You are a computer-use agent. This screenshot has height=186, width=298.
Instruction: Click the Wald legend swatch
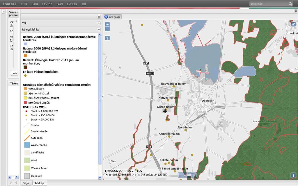pyautogui.click(x=27, y=160)
